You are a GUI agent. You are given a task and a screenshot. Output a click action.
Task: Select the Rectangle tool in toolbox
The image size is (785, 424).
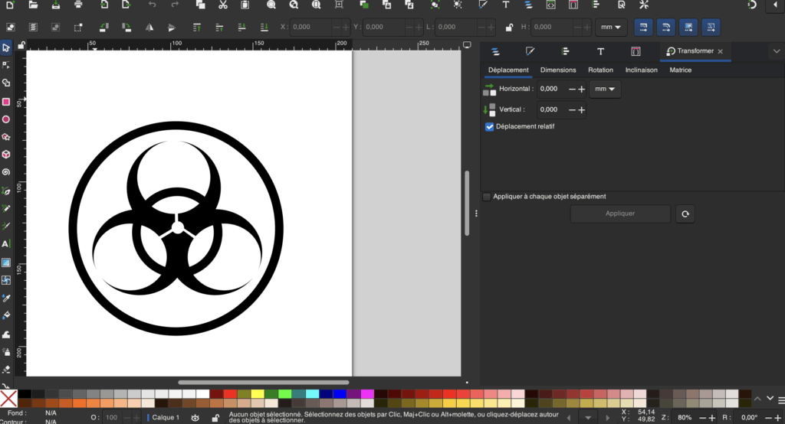[6, 102]
